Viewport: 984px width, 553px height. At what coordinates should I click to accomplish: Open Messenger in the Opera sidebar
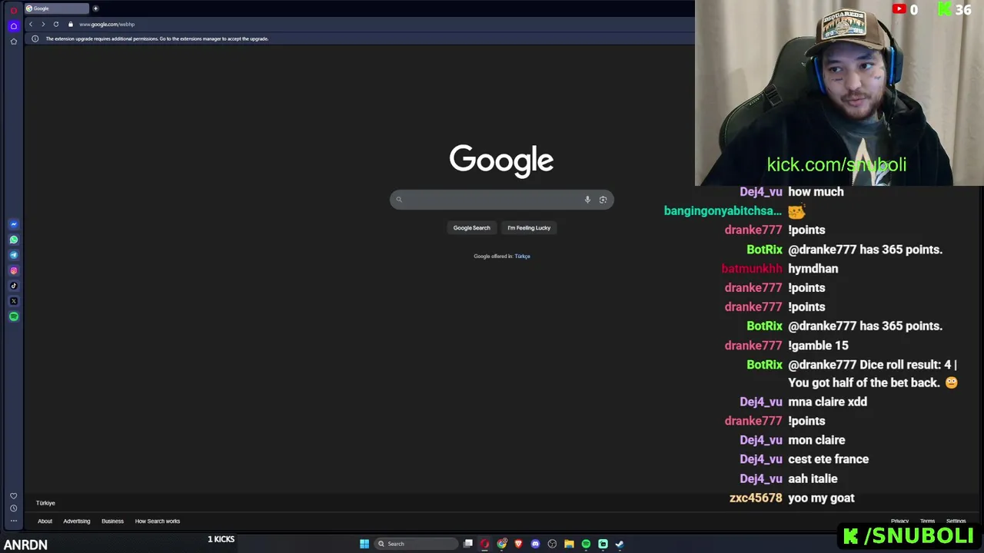click(13, 224)
